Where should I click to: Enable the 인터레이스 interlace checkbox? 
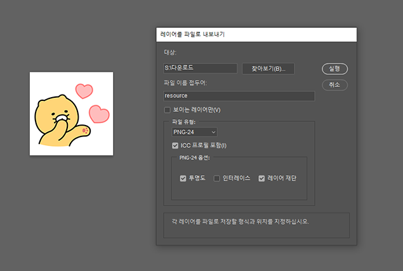click(x=216, y=178)
